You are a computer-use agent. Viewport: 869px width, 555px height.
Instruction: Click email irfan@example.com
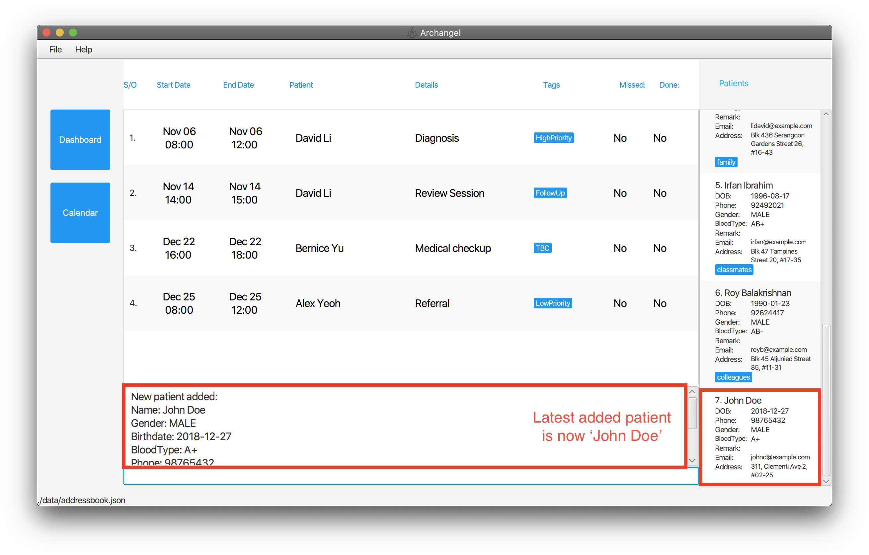tap(778, 242)
